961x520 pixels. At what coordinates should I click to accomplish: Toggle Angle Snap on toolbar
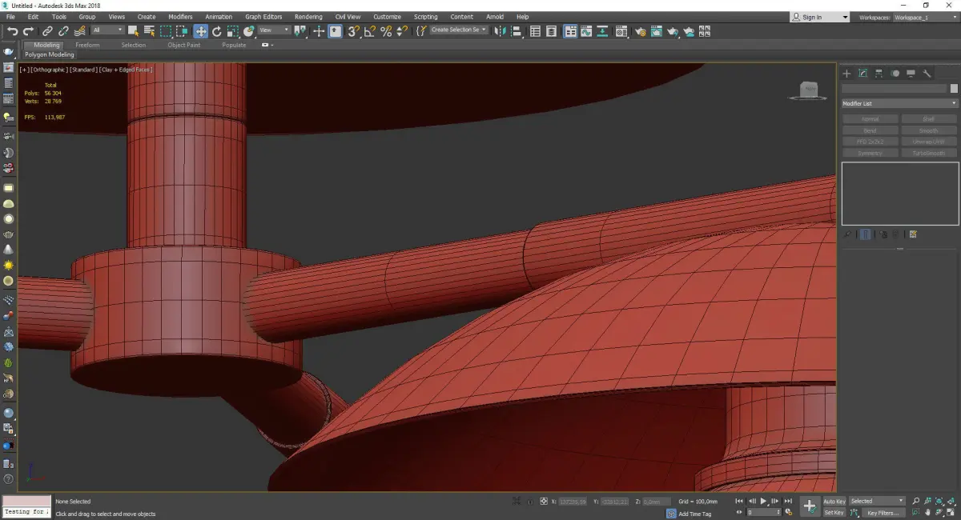coord(370,31)
